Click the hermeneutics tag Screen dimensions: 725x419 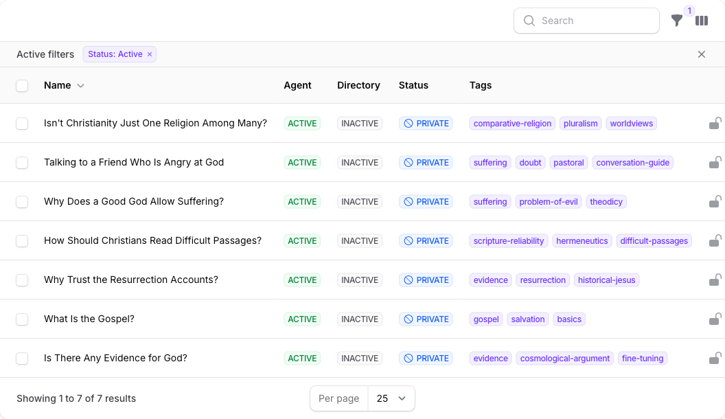click(582, 241)
